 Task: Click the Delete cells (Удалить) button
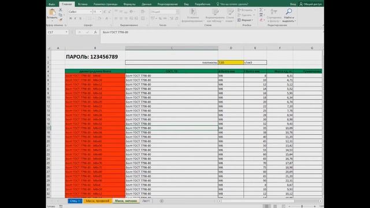point(246,15)
